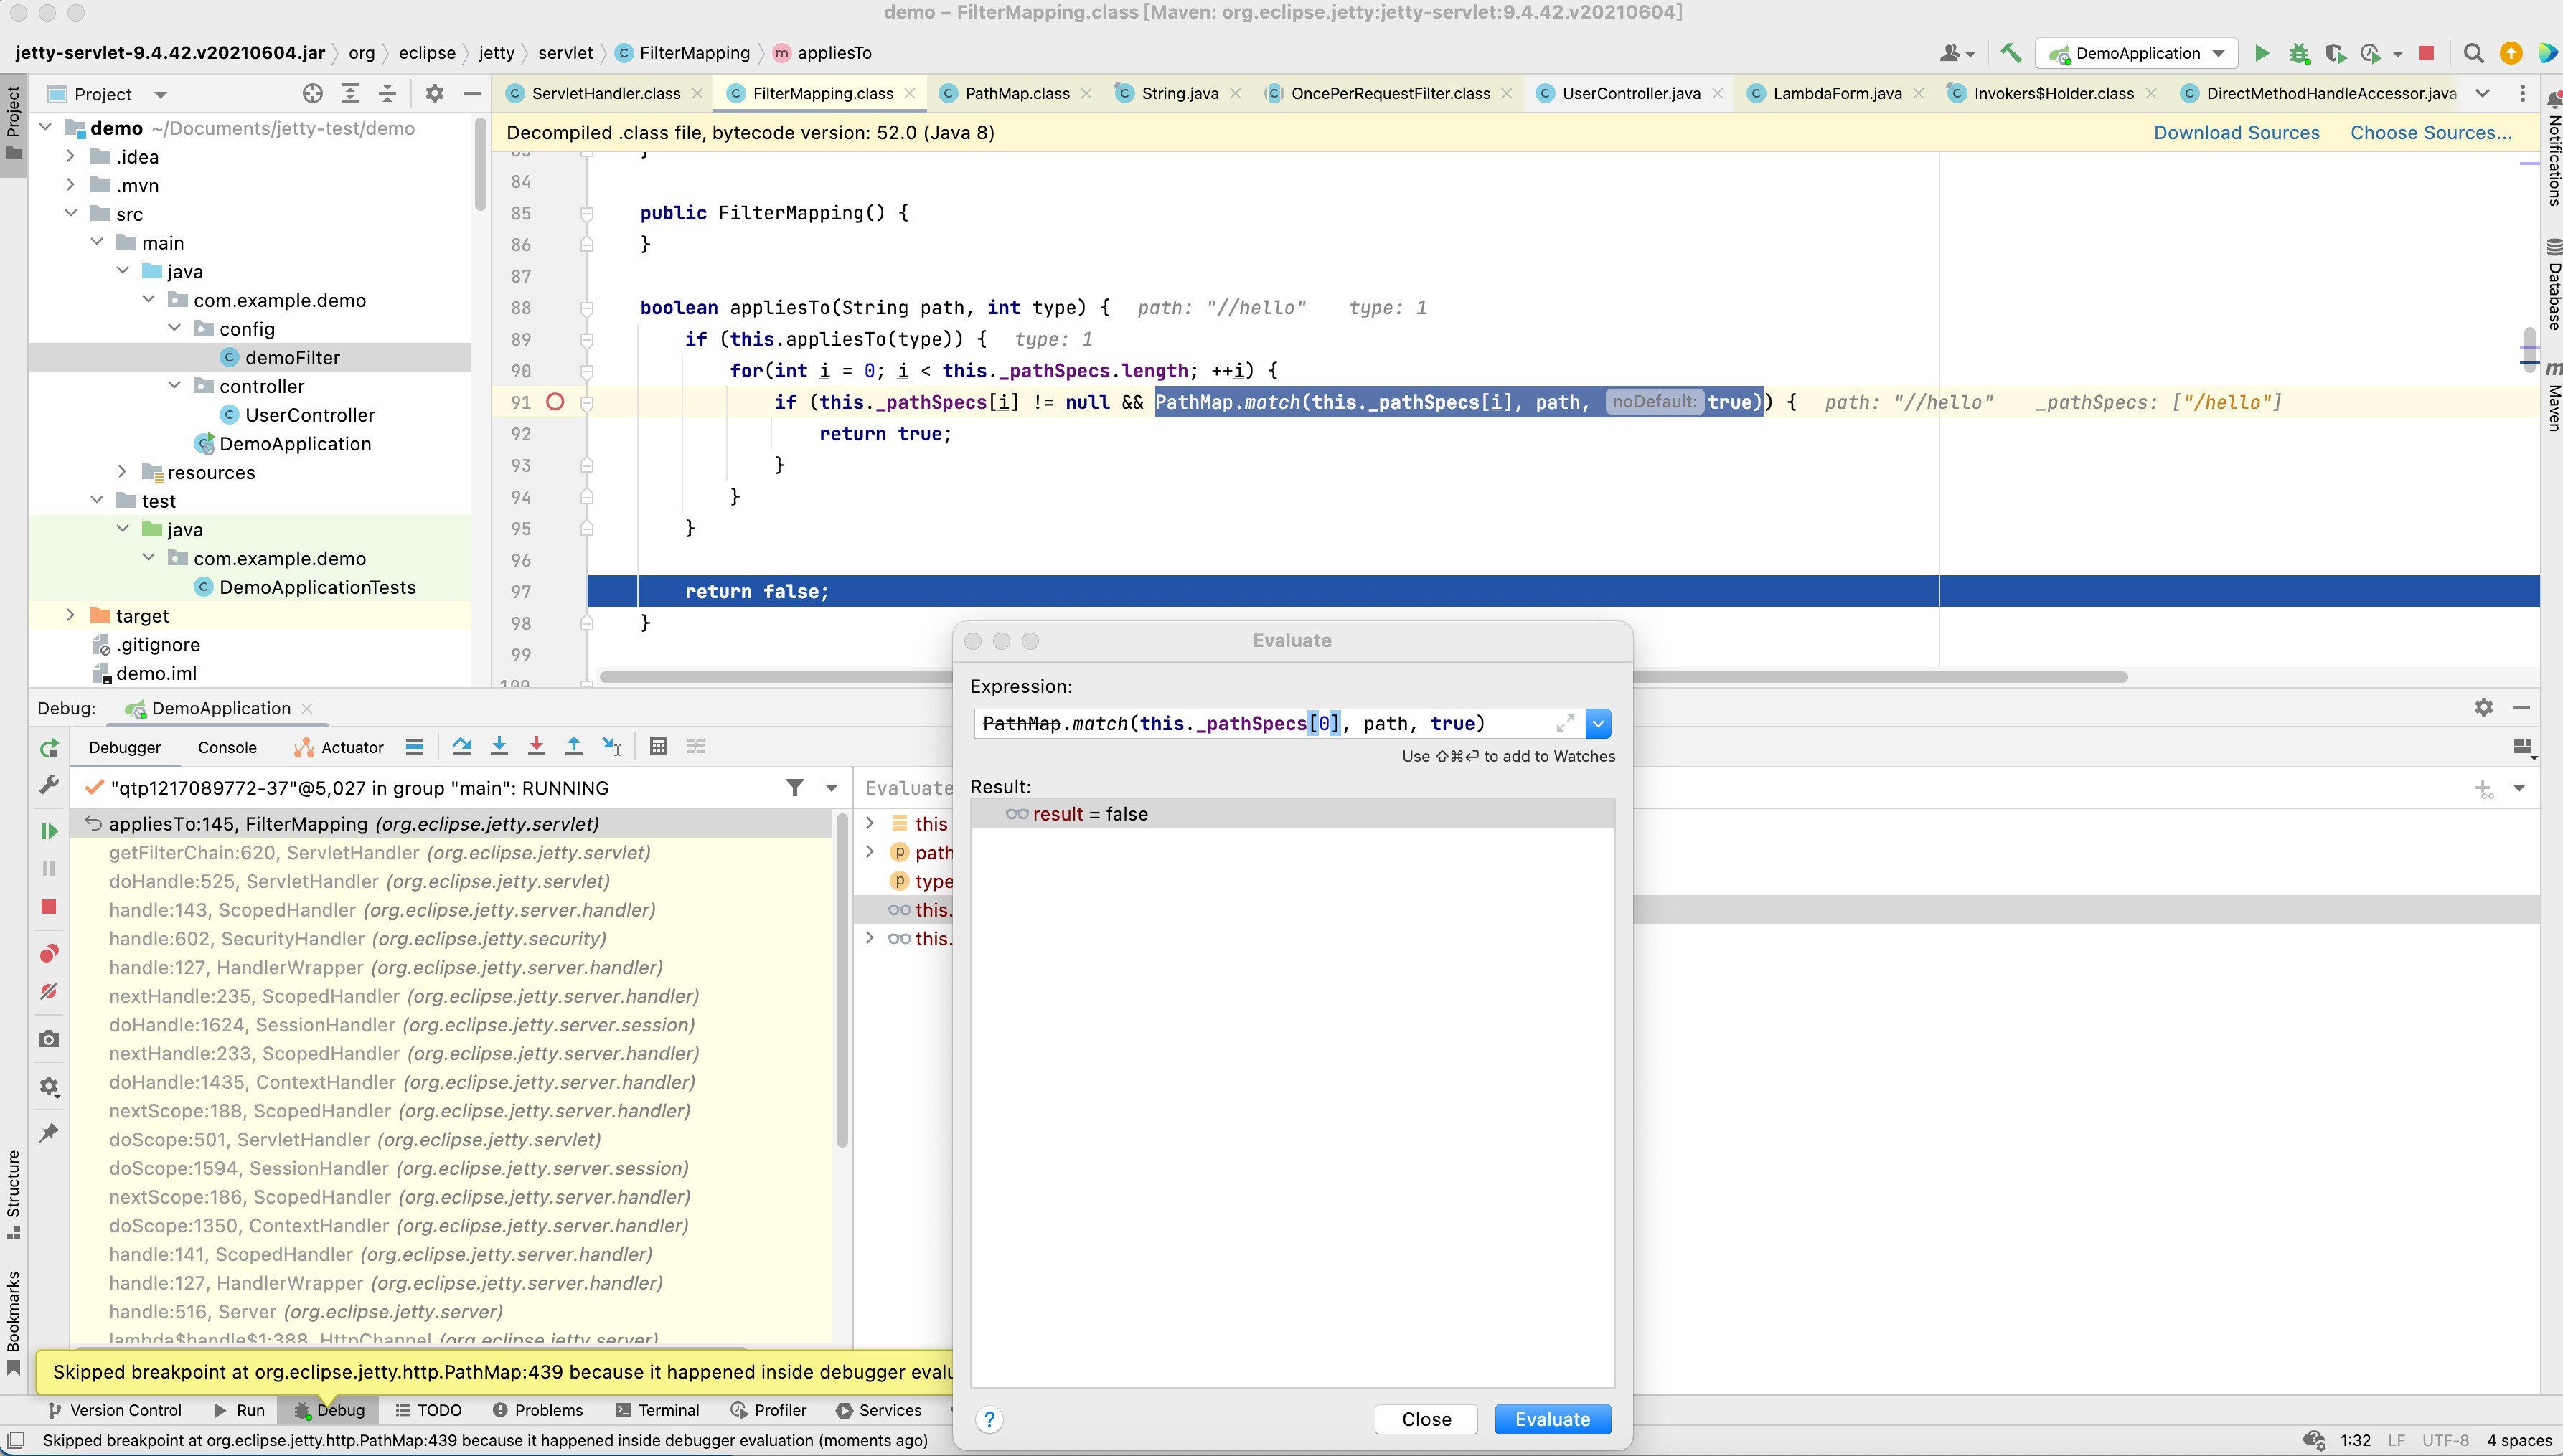Open the Actuator tab
Viewport: 2563px width, 1456px height.
(x=339, y=747)
